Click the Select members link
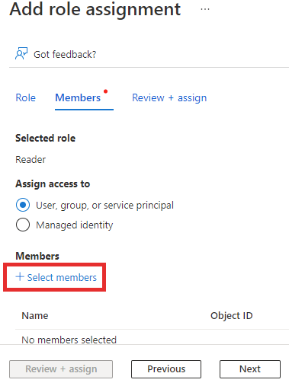Screen dimensions: 289x386 (62, 277)
